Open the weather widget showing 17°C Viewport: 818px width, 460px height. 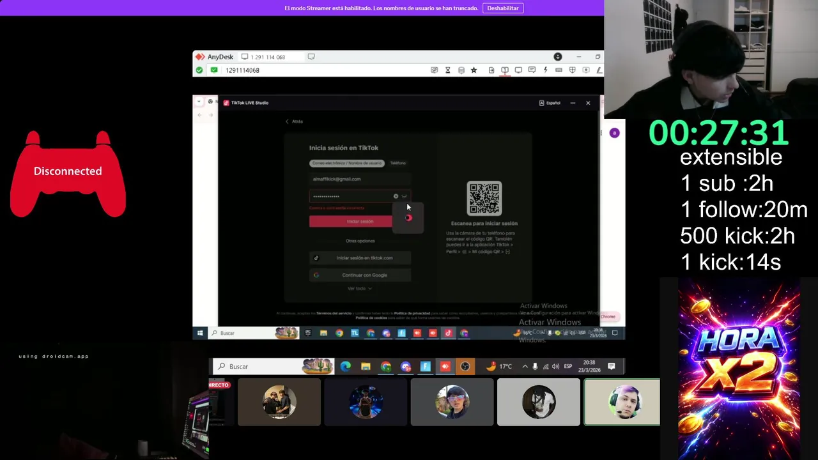(x=498, y=367)
